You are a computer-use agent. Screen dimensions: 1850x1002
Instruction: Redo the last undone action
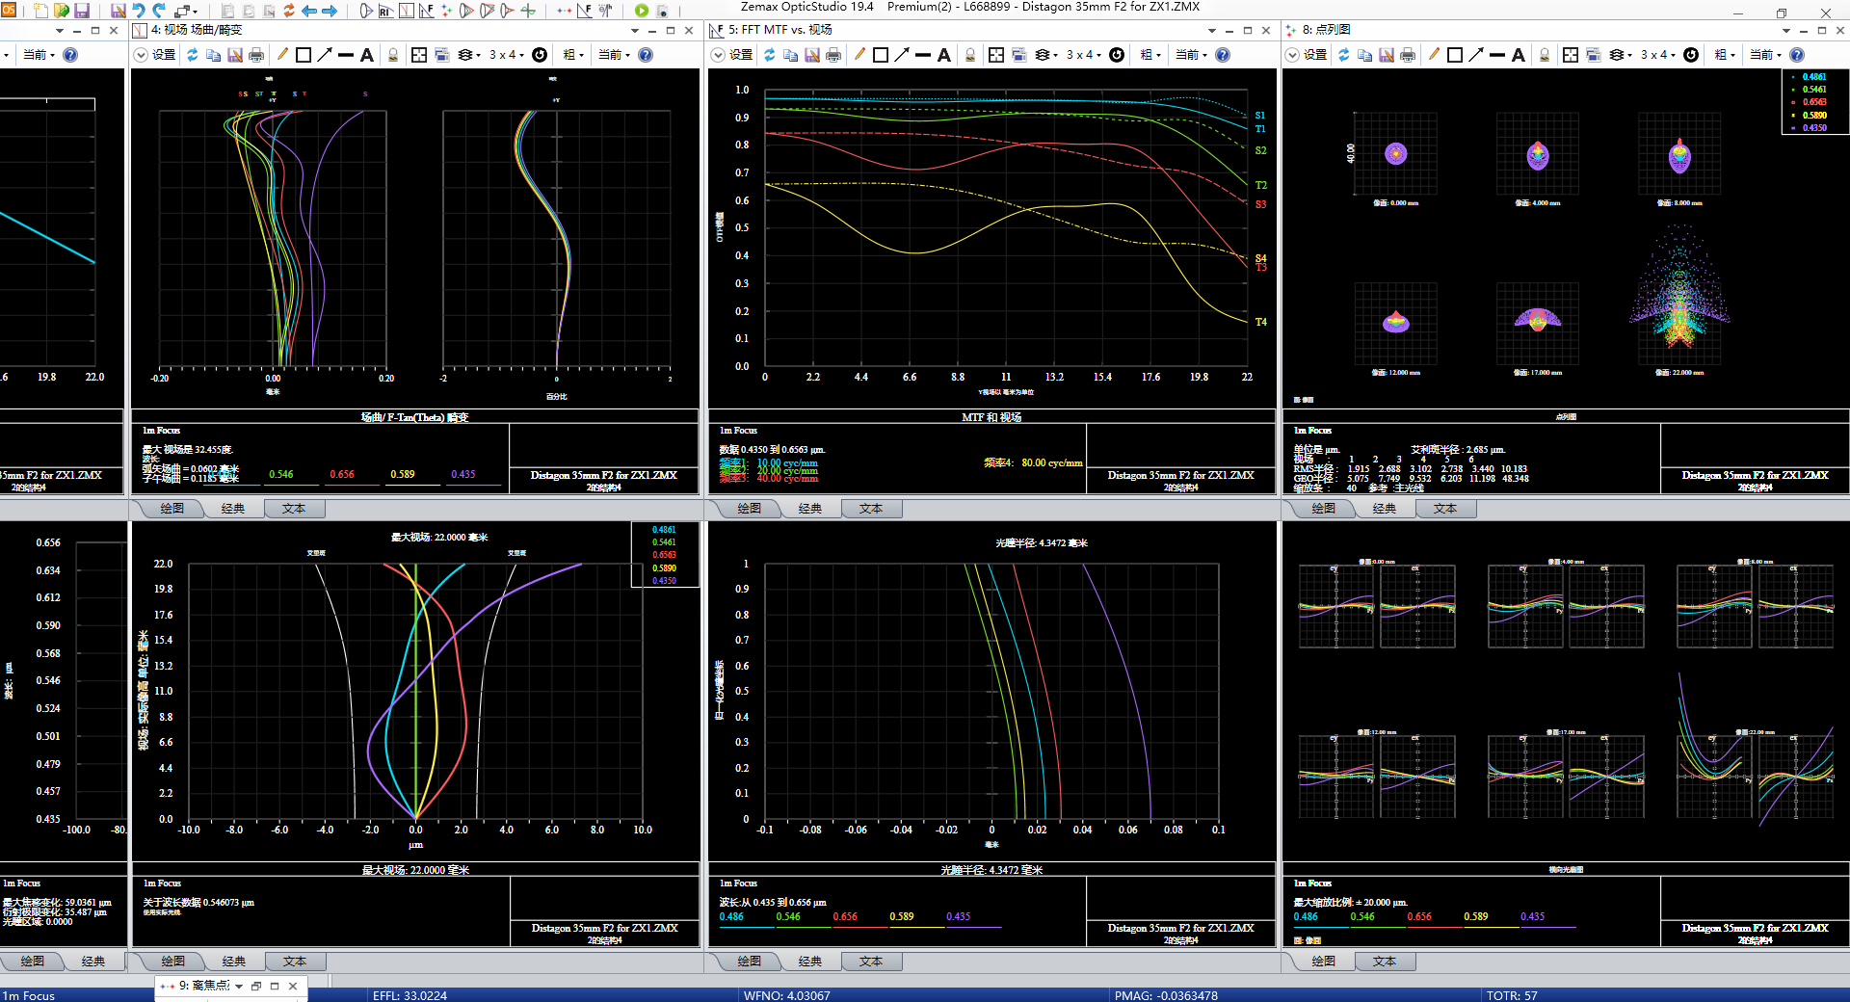pyautogui.click(x=158, y=11)
